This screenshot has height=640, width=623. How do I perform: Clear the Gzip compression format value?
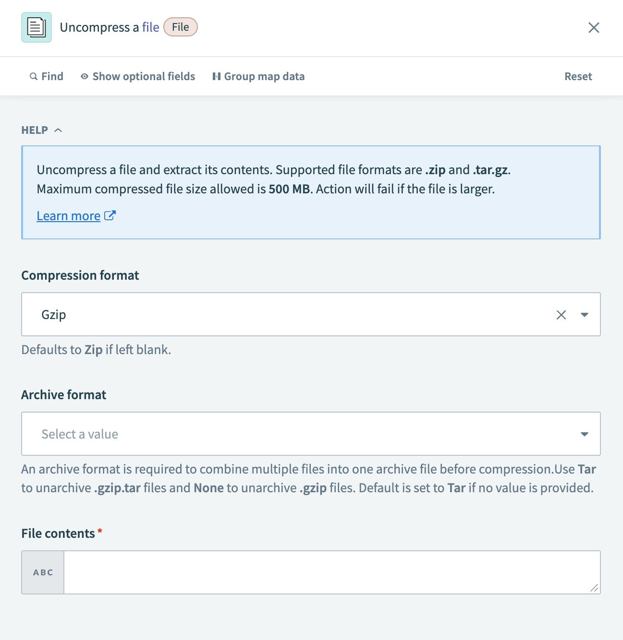[561, 315]
